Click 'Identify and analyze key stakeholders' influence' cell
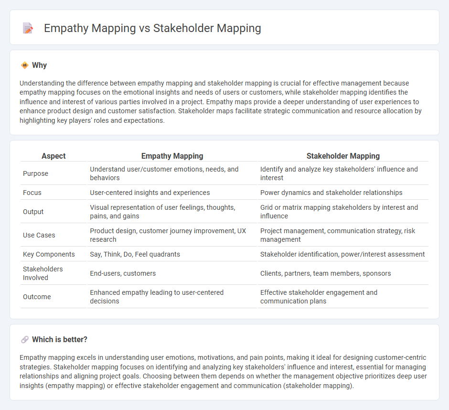 click(x=343, y=173)
